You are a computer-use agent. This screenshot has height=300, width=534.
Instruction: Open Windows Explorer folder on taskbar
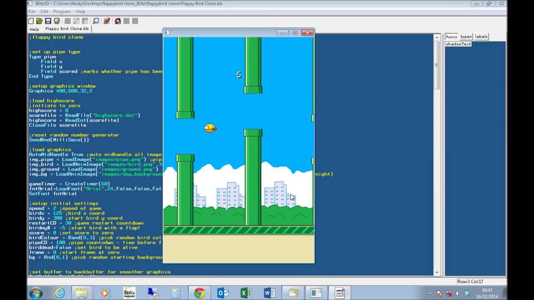click(82, 293)
